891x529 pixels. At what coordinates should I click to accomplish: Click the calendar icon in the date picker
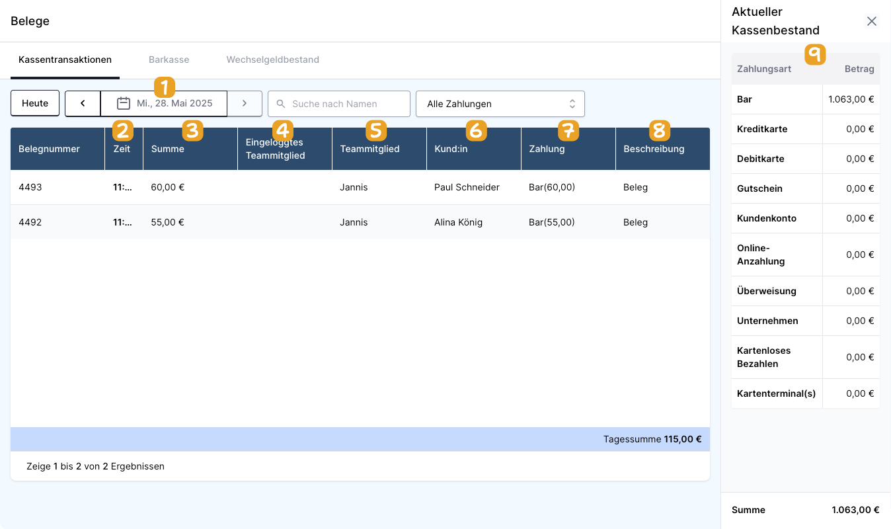point(123,104)
